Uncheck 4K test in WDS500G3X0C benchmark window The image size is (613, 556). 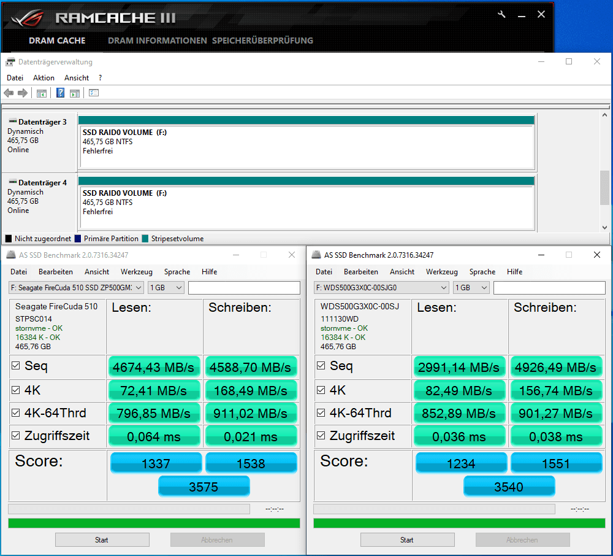(321, 390)
